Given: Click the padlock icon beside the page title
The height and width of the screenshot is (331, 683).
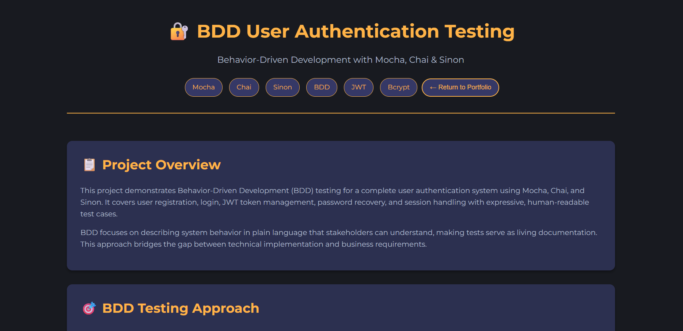Looking at the screenshot, I should click(179, 31).
